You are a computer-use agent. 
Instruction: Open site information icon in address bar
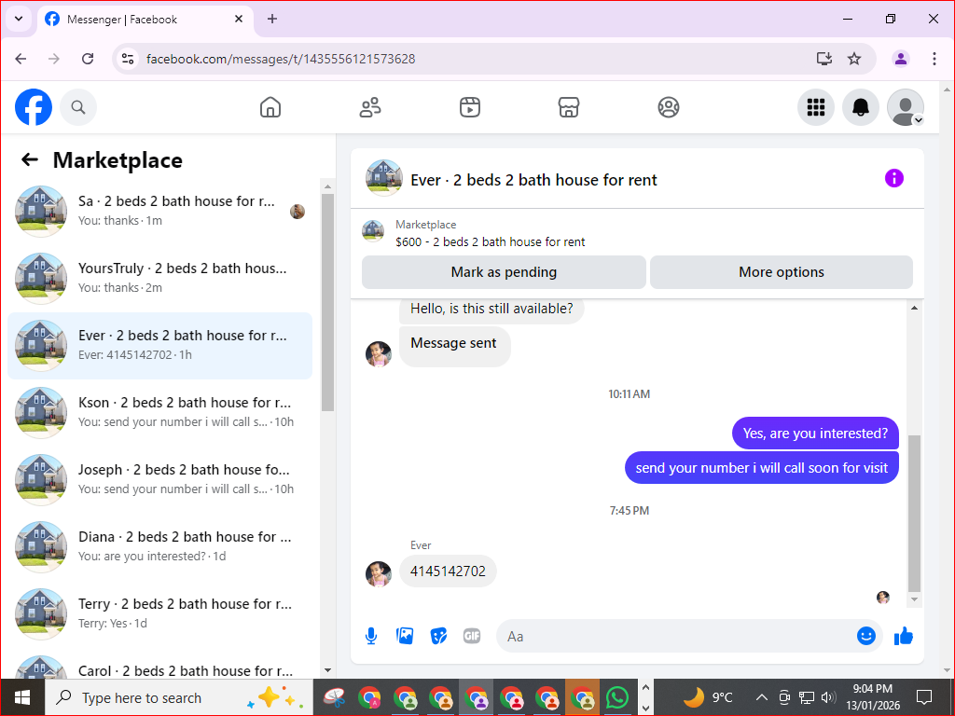point(127,59)
